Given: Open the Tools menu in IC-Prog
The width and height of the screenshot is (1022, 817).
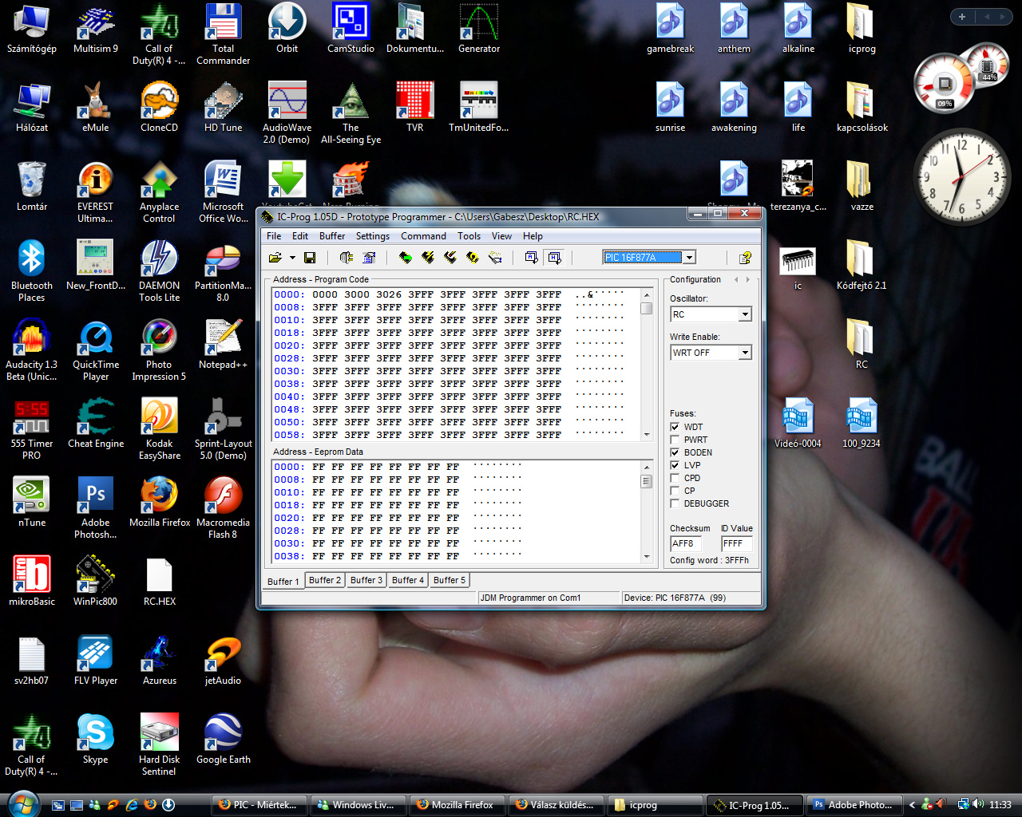Looking at the screenshot, I should [469, 236].
